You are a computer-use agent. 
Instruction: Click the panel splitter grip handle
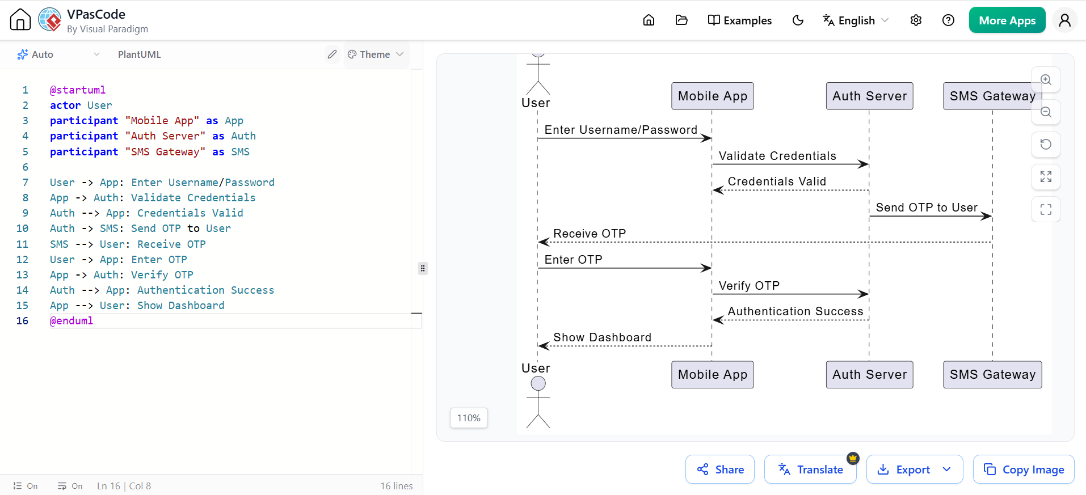coord(423,268)
